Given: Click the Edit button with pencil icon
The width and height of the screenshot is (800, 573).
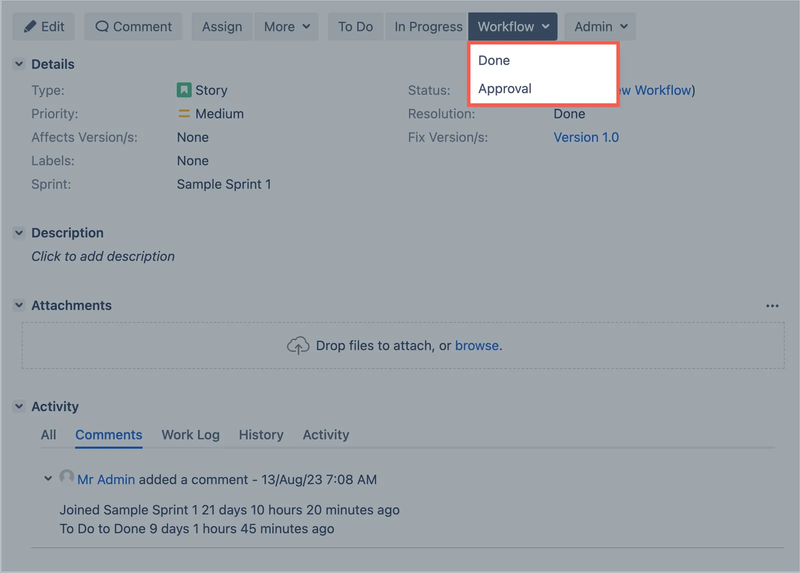Looking at the screenshot, I should tap(43, 26).
